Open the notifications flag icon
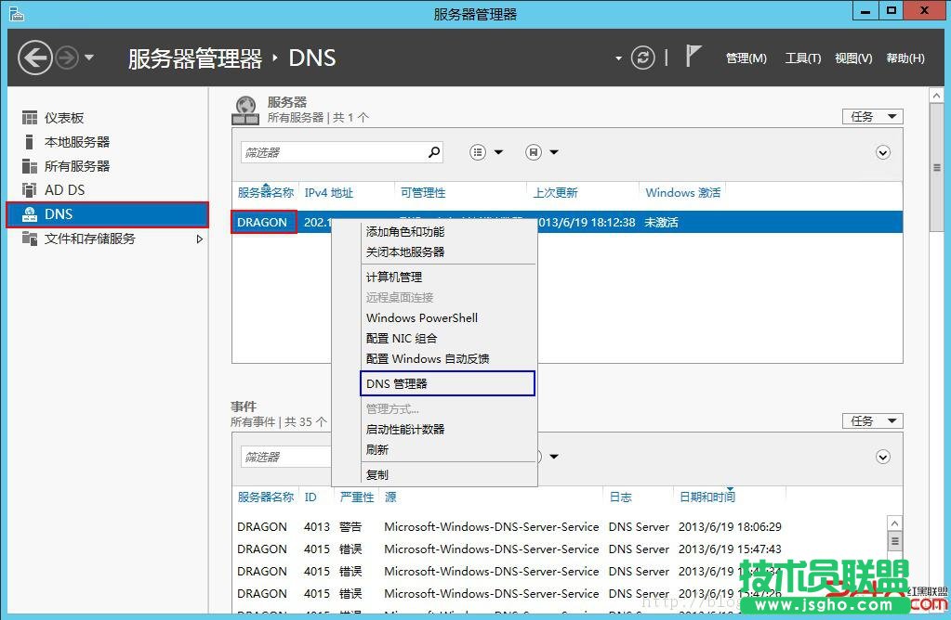951x620 pixels. [693, 57]
